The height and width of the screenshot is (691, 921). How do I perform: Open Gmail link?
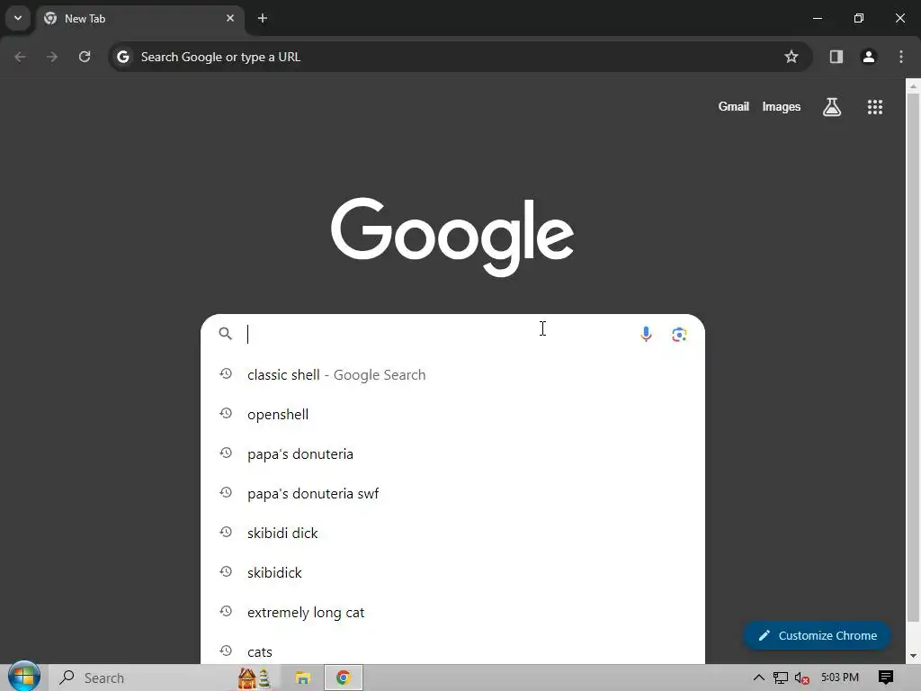pos(734,106)
